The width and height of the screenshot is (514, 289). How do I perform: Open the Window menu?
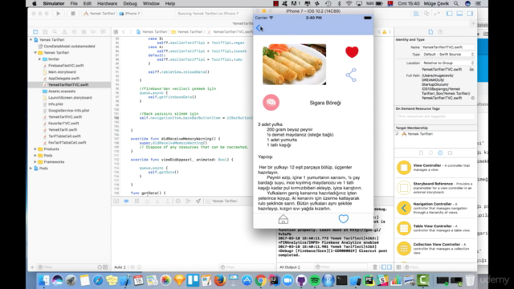tap(151, 3)
